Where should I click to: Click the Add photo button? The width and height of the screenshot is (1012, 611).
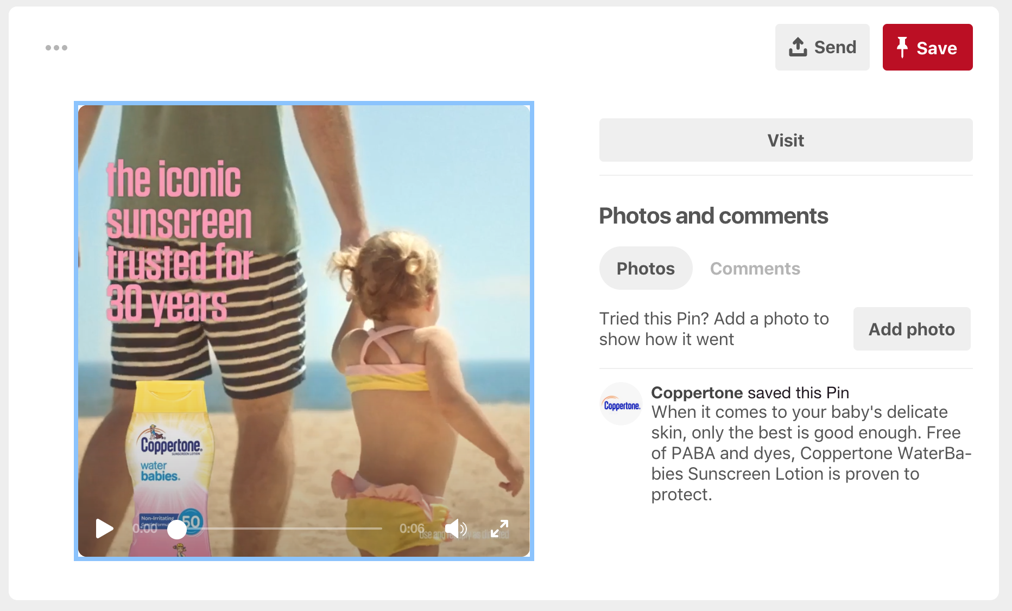912,329
